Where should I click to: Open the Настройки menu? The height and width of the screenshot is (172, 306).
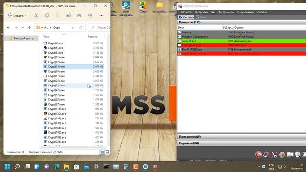pos(201,12)
